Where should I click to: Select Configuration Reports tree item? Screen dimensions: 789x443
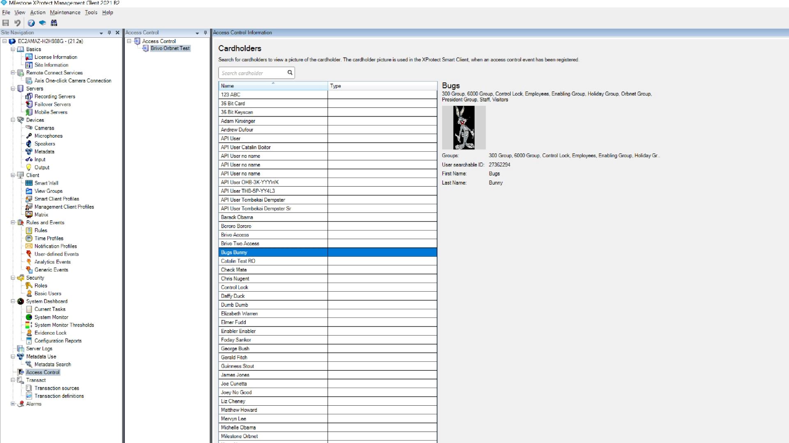(x=58, y=340)
